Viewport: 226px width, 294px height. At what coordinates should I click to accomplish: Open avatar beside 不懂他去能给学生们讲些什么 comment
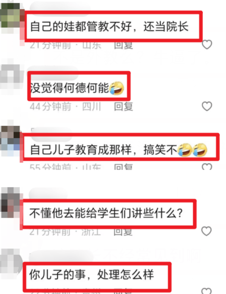pos(10,203)
